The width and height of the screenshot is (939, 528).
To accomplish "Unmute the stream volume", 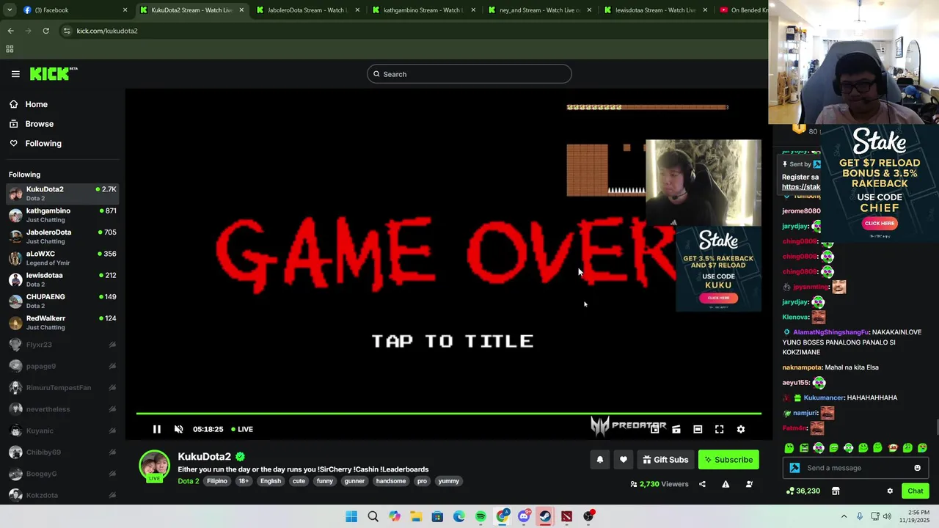I will (x=178, y=429).
